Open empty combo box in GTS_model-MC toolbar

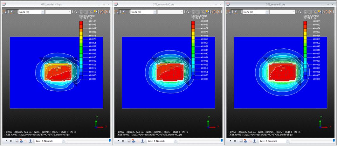tap(182, 12)
